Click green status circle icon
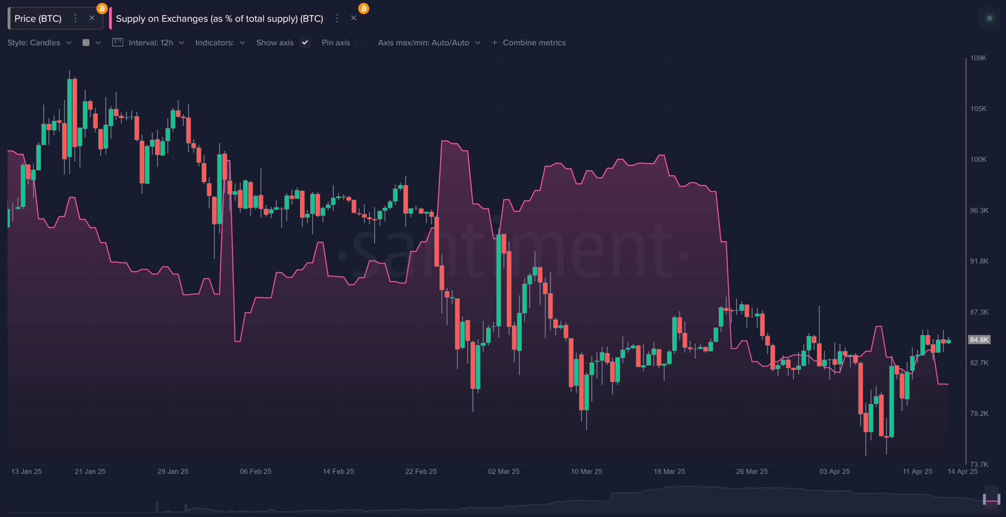 [989, 18]
